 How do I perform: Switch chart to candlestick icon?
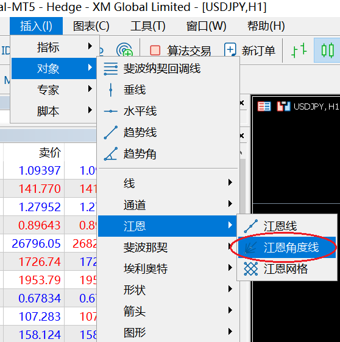327,51
